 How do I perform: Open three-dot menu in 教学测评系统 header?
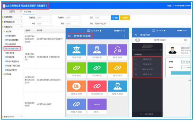coord(125,36)
